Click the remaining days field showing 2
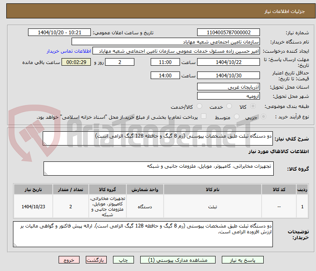 [x=120, y=62]
